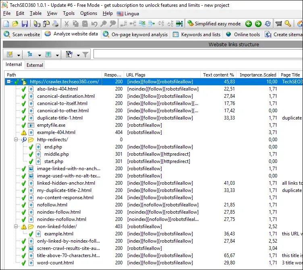Open the Tools menu
Screen dimensions: 303x270
68,13
